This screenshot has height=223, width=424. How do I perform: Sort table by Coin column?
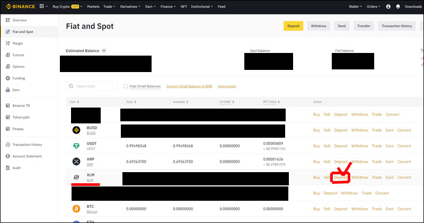click(x=74, y=102)
